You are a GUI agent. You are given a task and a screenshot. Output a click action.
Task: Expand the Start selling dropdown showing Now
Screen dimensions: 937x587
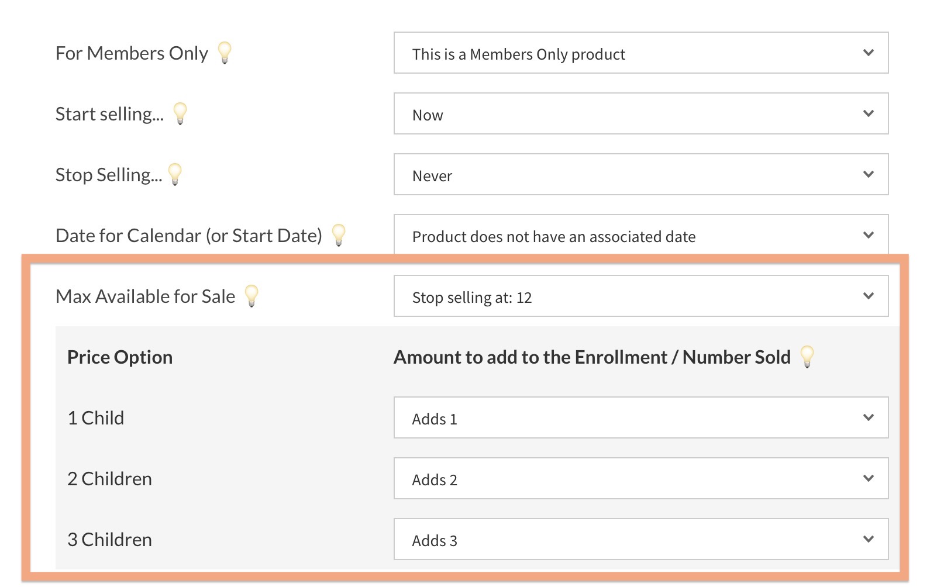tap(640, 114)
